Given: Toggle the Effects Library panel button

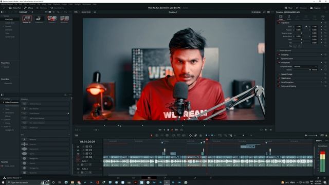Looking at the screenshot, I should [x=29, y=8].
